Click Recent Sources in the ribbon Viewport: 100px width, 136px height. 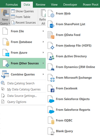(23, 22)
